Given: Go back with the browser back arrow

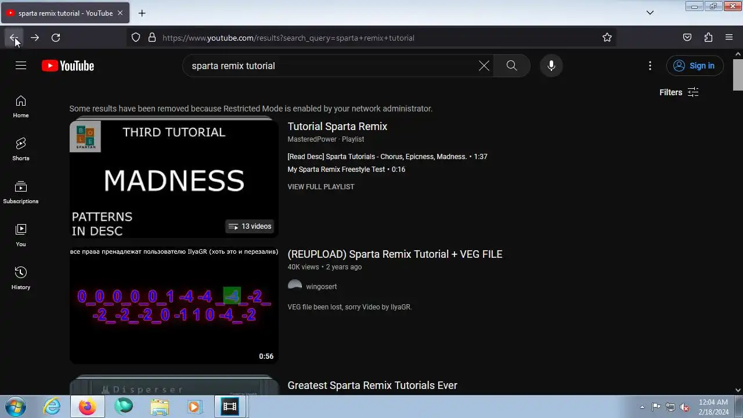Looking at the screenshot, I should click(14, 38).
